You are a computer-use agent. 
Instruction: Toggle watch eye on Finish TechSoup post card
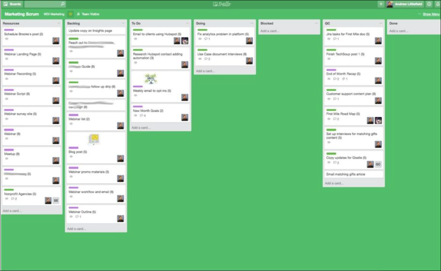tap(329, 59)
